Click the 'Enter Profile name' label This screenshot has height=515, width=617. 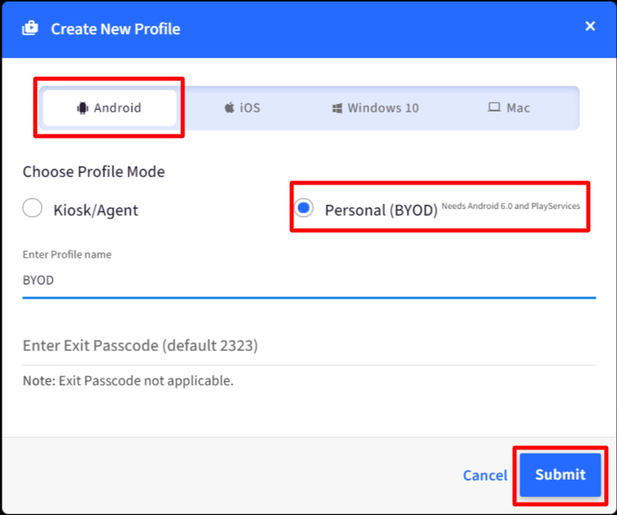(67, 255)
